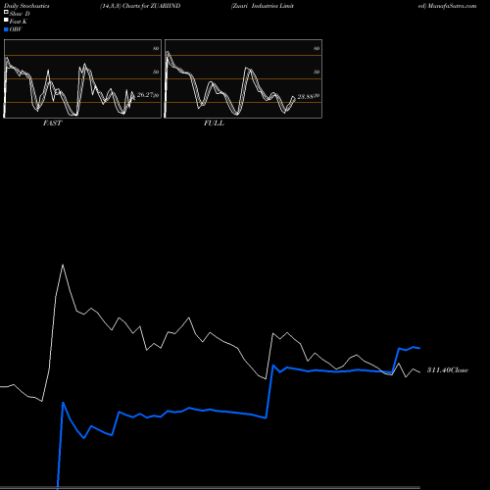Click the Zuari Industries Limited name text
Image resolution: width=490 pixels, height=490 pixels.
(x=263, y=6)
